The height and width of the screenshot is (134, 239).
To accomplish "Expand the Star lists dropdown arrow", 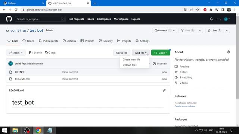I will tap(227, 31).
